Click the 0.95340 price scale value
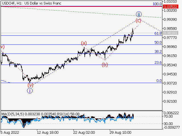 pos(170,65)
